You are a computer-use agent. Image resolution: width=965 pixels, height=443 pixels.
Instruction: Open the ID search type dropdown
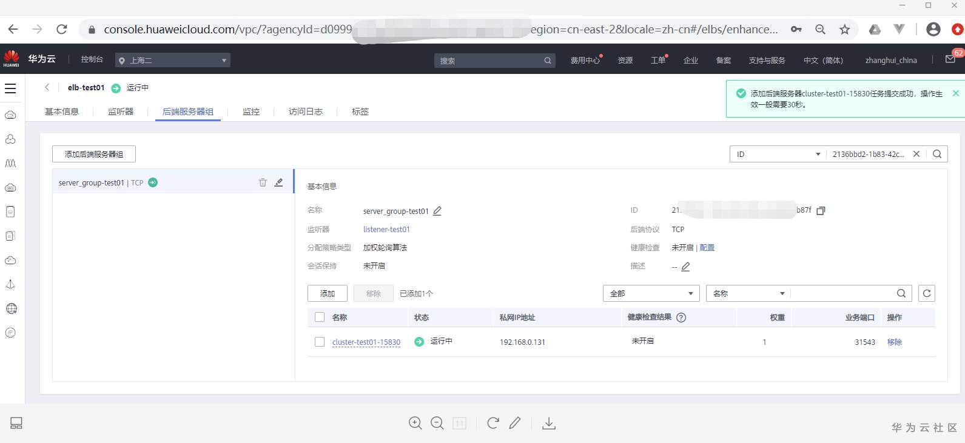tap(778, 154)
